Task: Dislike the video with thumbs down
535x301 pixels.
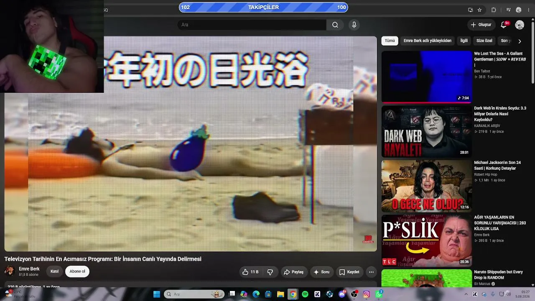Action: click(x=270, y=272)
